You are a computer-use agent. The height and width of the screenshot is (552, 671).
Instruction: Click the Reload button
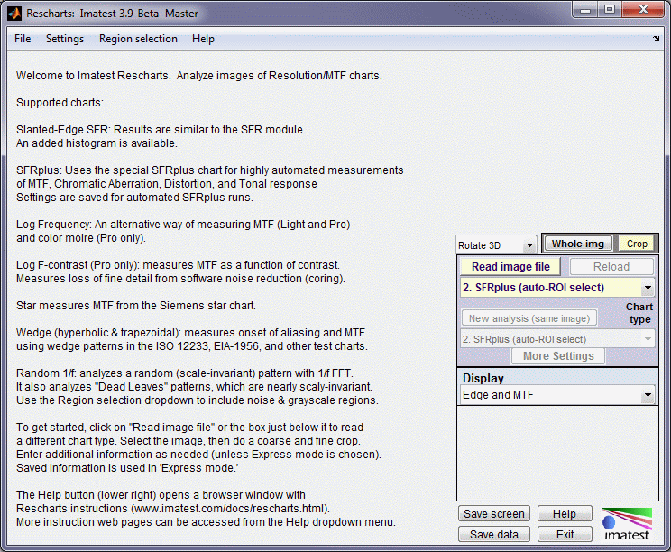(611, 267)
